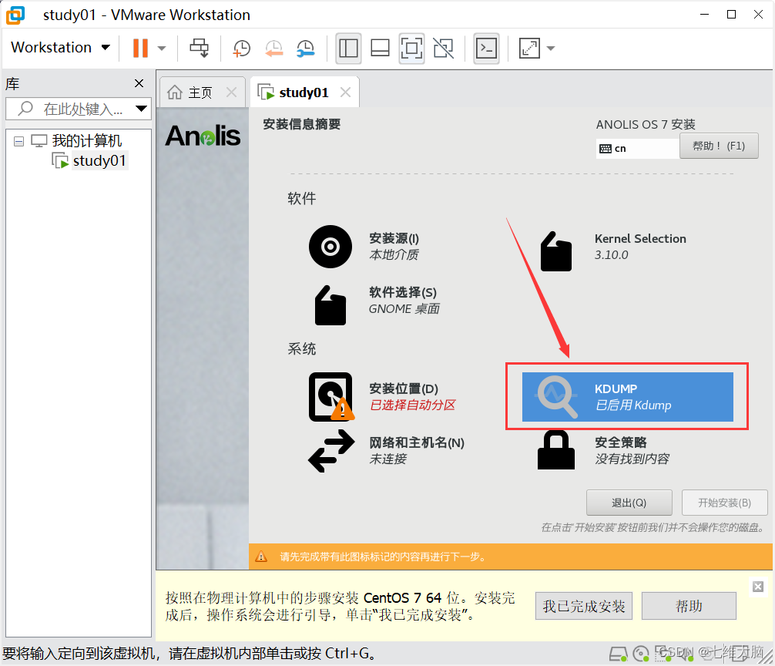Open 软件选择 GNOME 桌面 option
Image resolution: width=775 pixels, height=666 pixels.
377,304
